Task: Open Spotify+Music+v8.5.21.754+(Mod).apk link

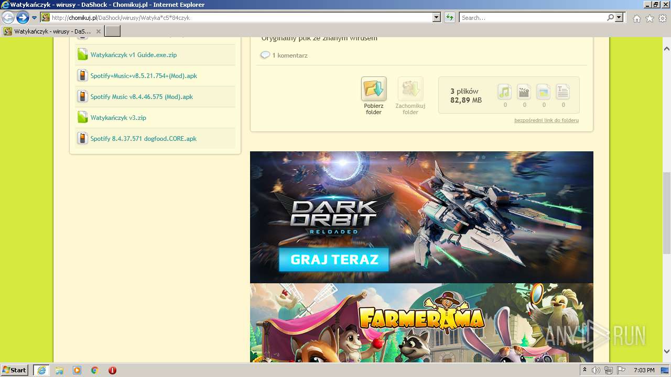Action: [x=144, y=76]
